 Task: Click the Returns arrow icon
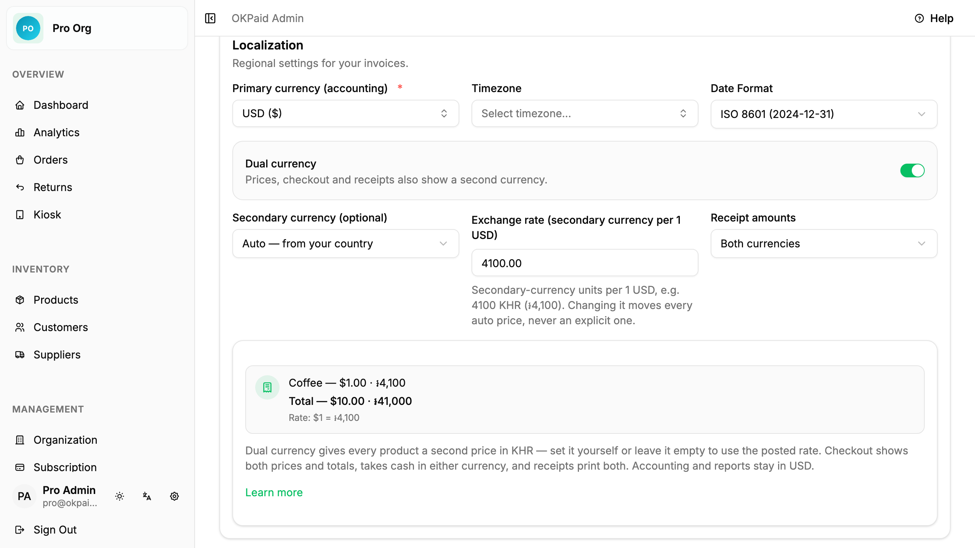click(20, 187)
